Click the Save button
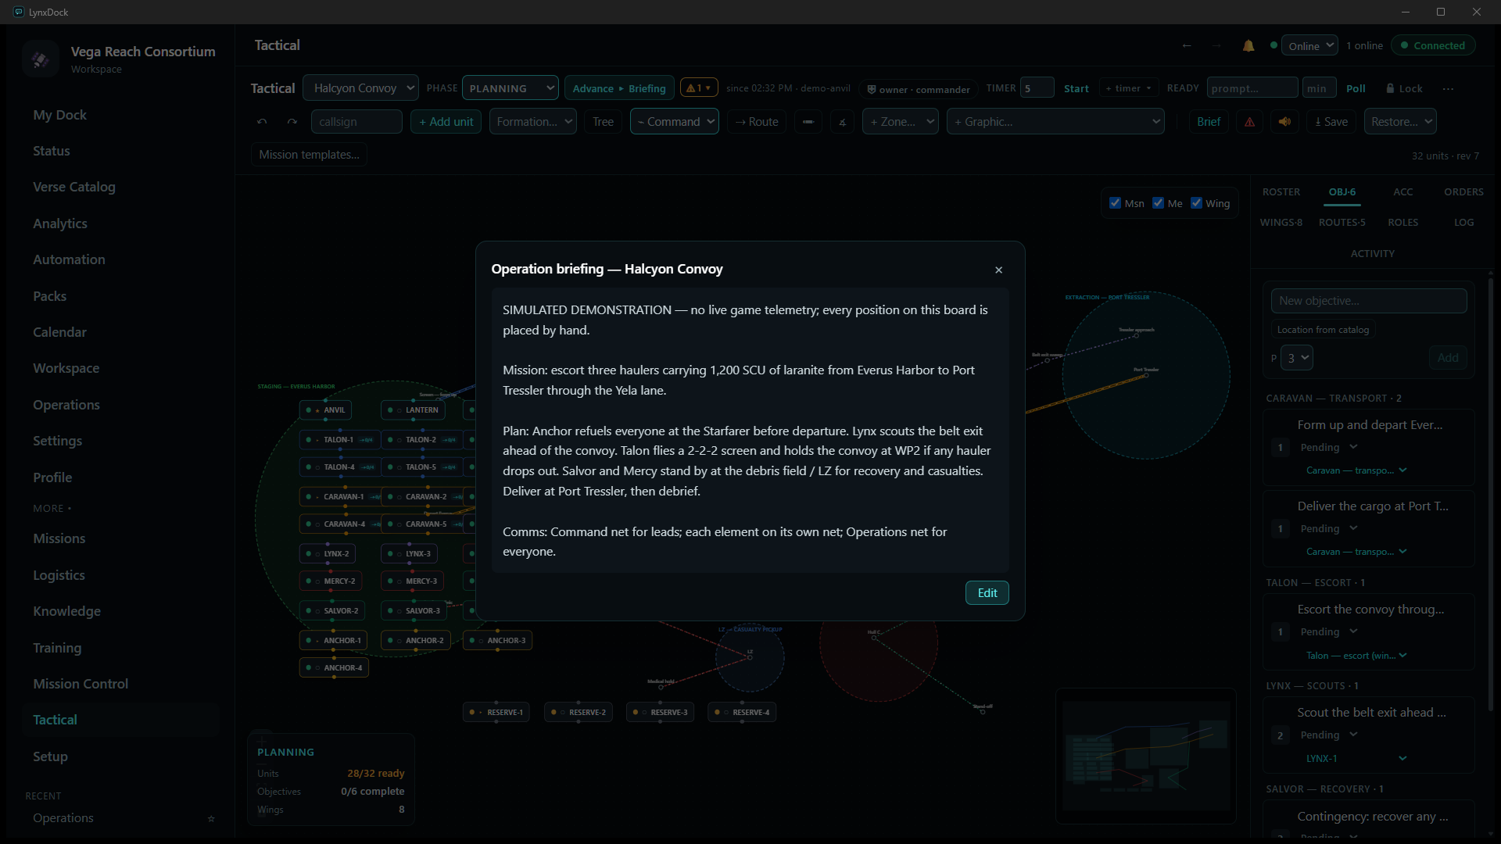1501x844 pixels. (1331, 122)
